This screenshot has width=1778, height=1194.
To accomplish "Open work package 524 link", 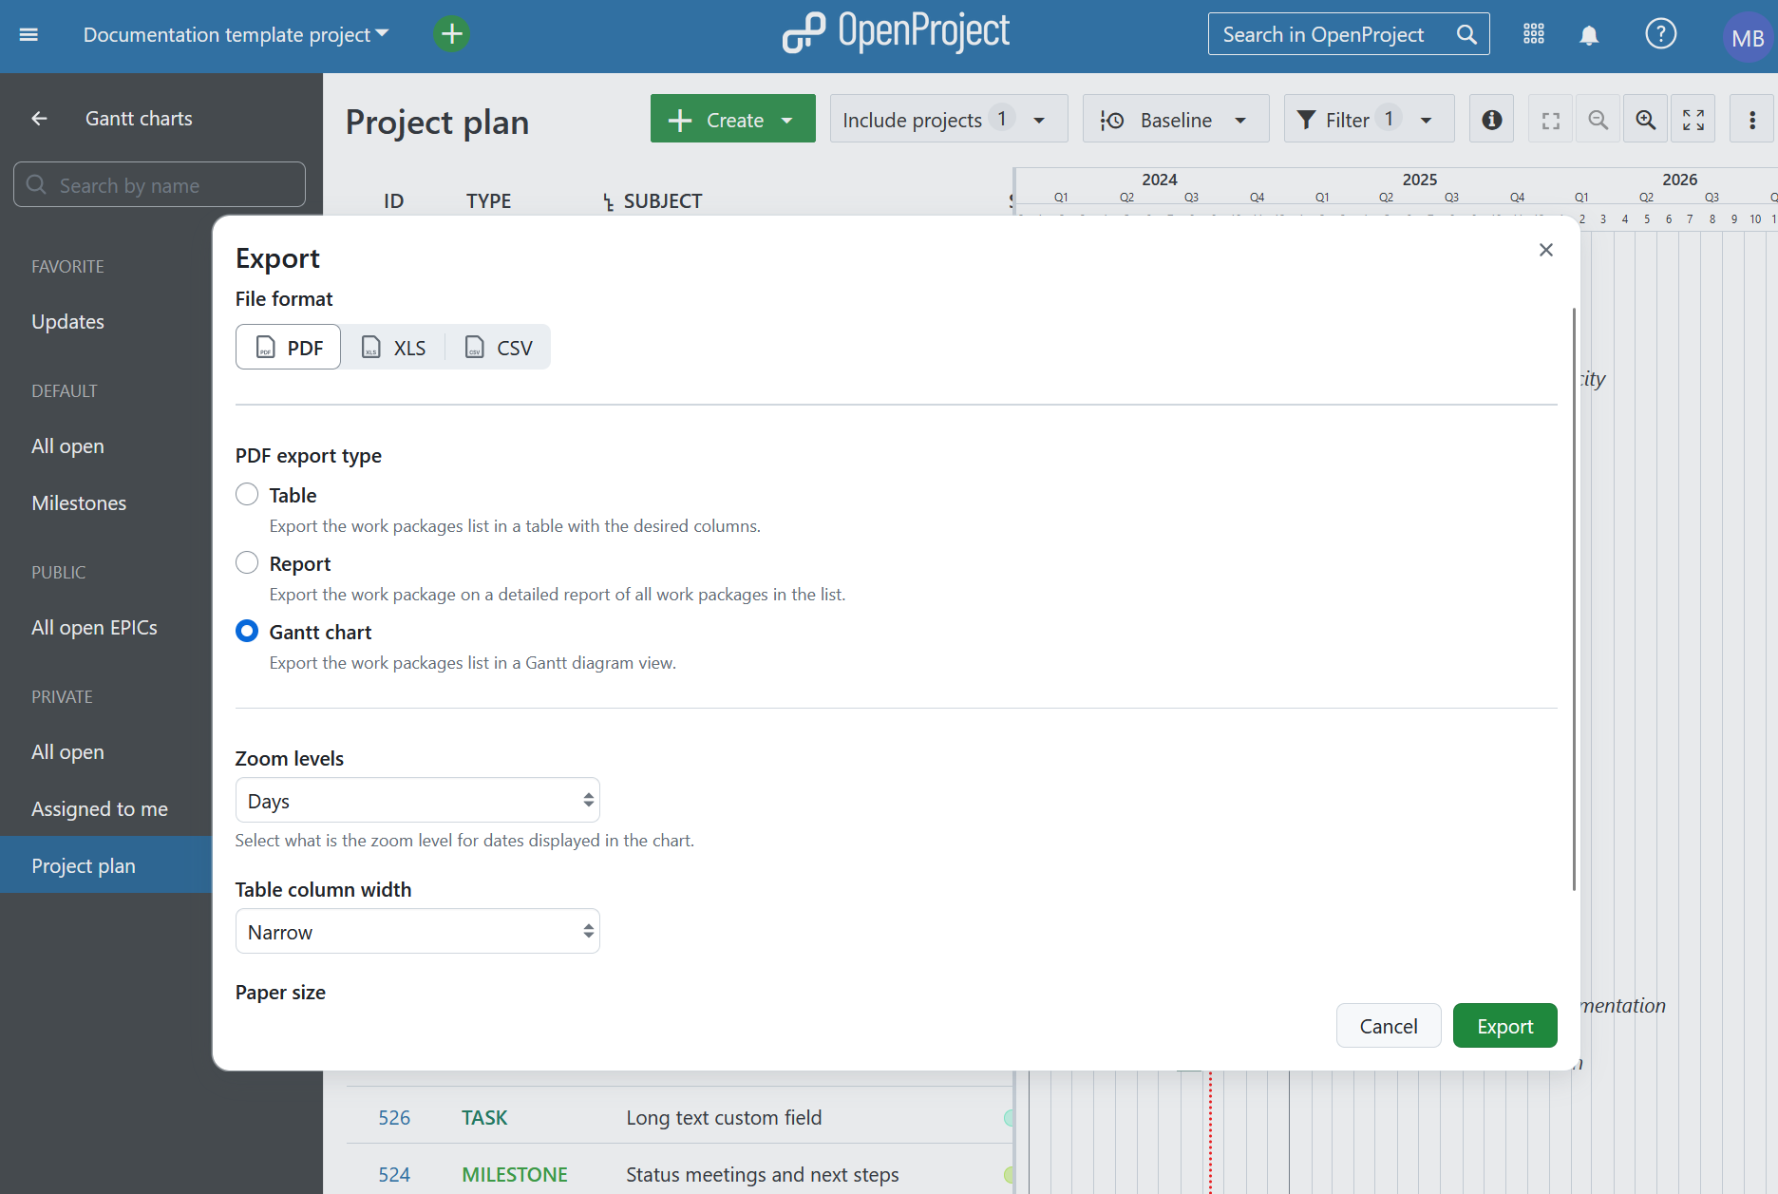I will pos(394,1175).
